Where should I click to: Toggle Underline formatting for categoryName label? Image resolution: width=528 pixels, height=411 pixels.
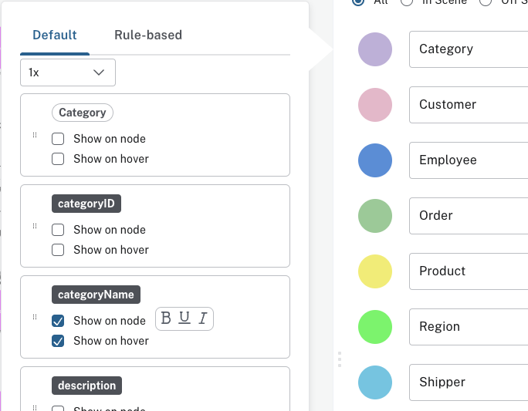(x=184, y=318)
